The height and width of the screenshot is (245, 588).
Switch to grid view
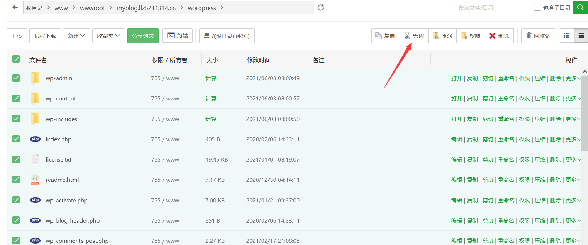tap(566, 36)
